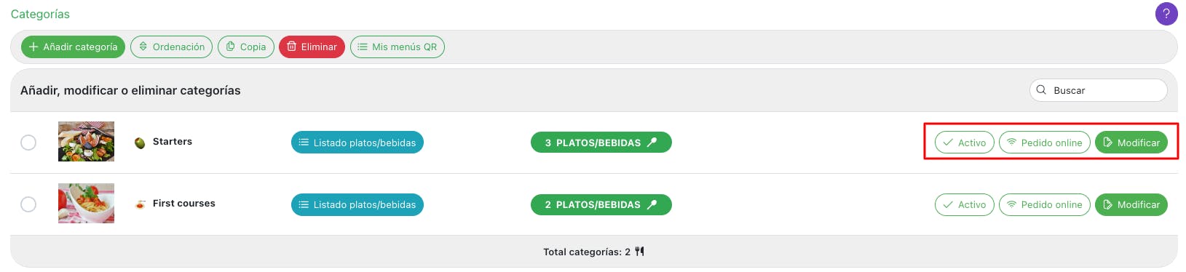
Task: Open Mis menús QR
Action: (x=398, y=47)
